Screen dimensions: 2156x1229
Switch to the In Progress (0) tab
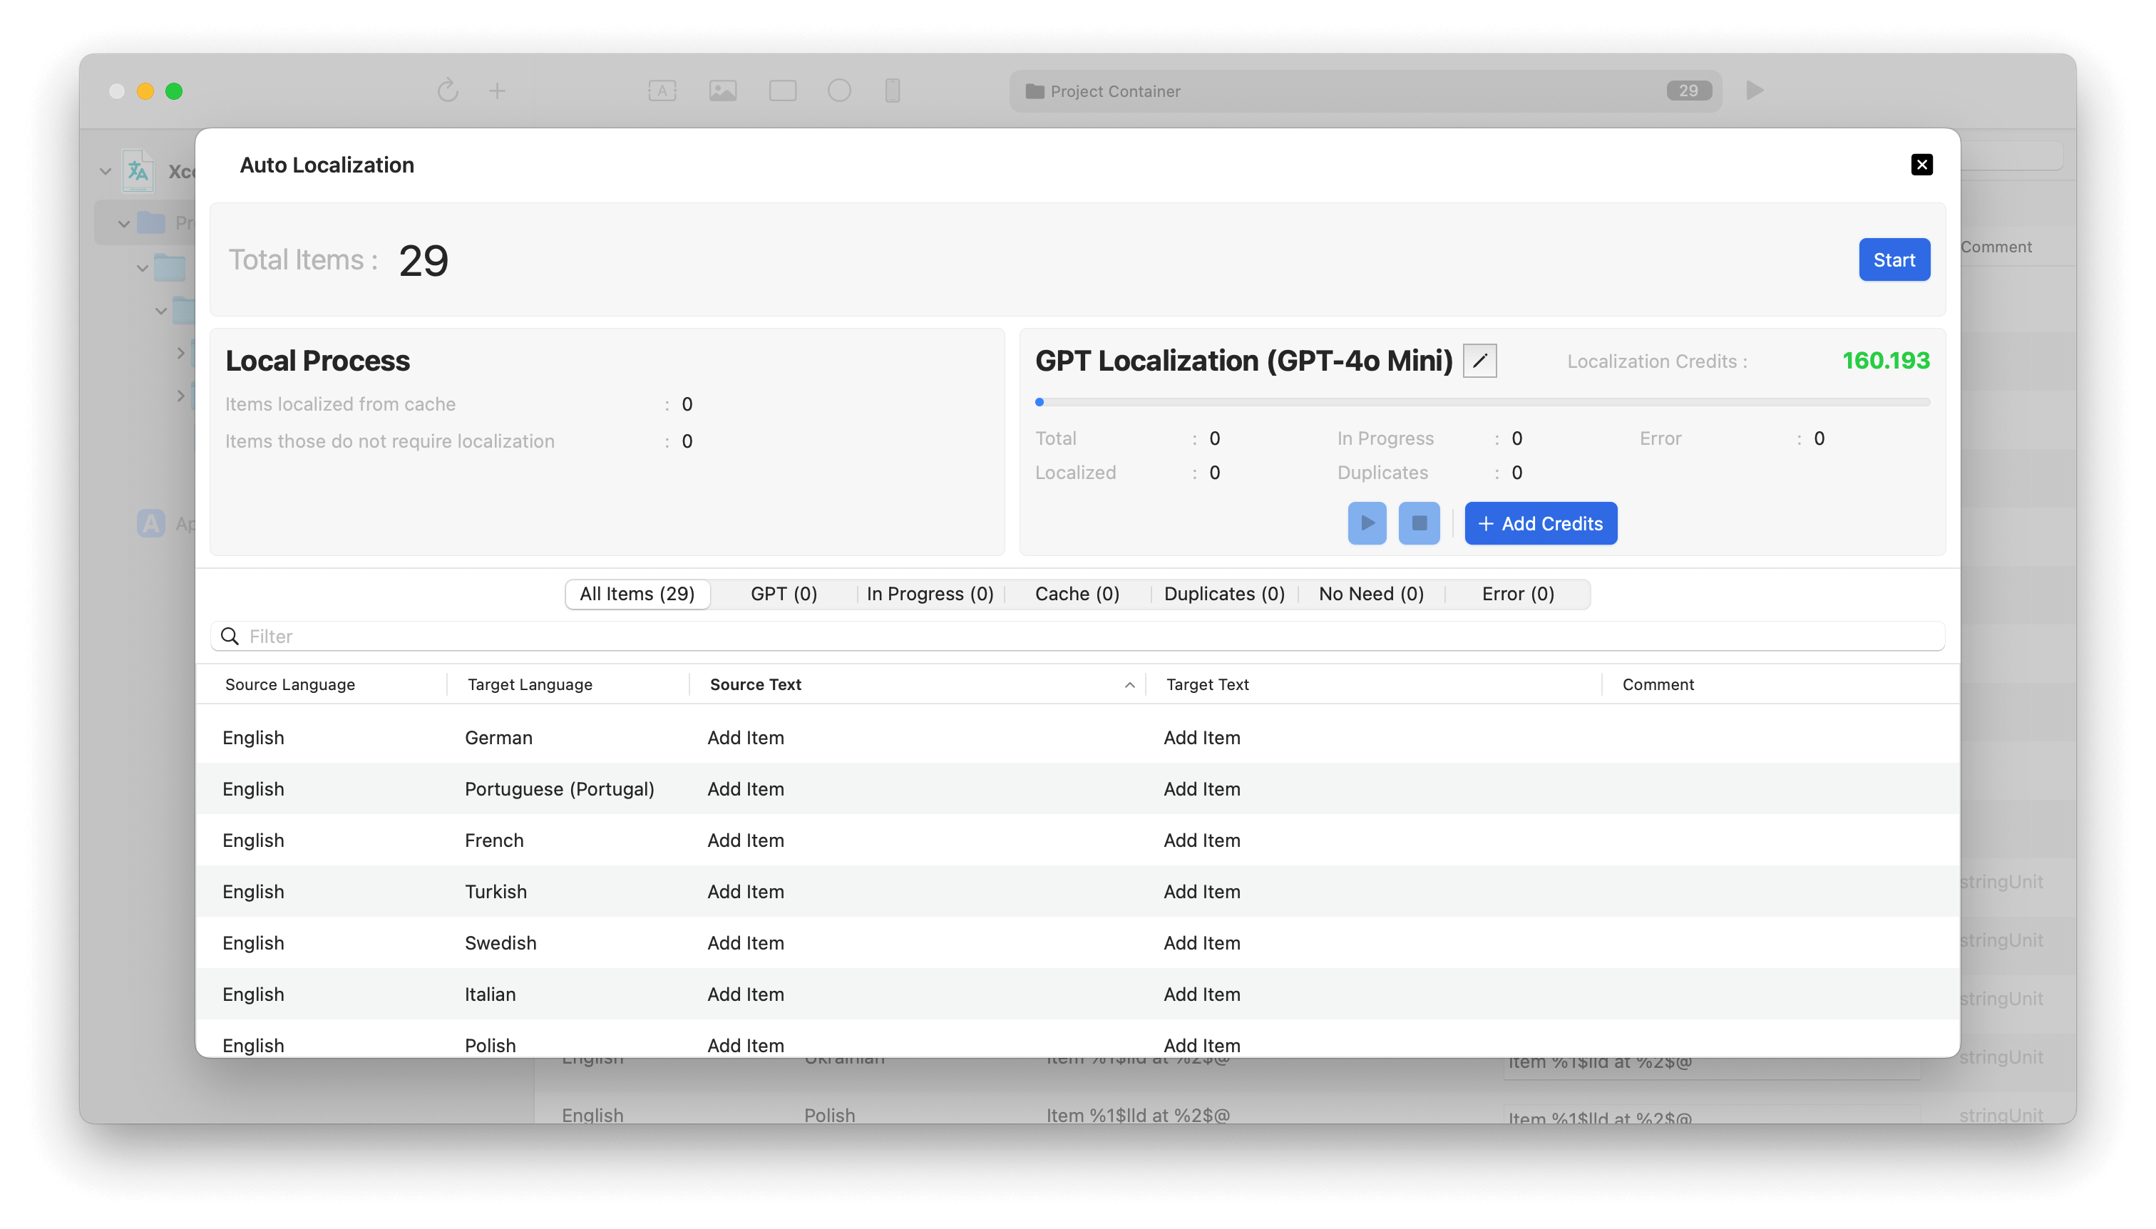pyautogui.click(x=930, y=595)
